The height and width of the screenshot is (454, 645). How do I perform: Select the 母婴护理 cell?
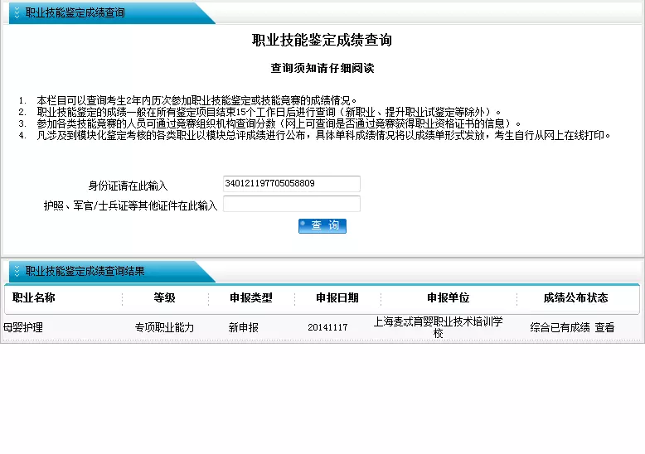(x=23, y=327)
